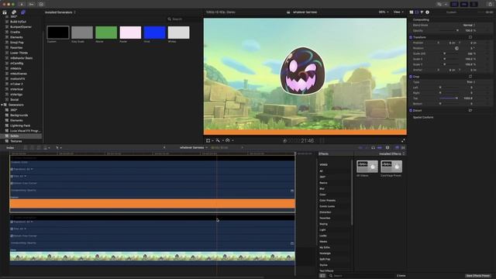Viewport: 496px width, 279px height.
Task: Select the timeline arrow tool selector
Action: point(58,148)
